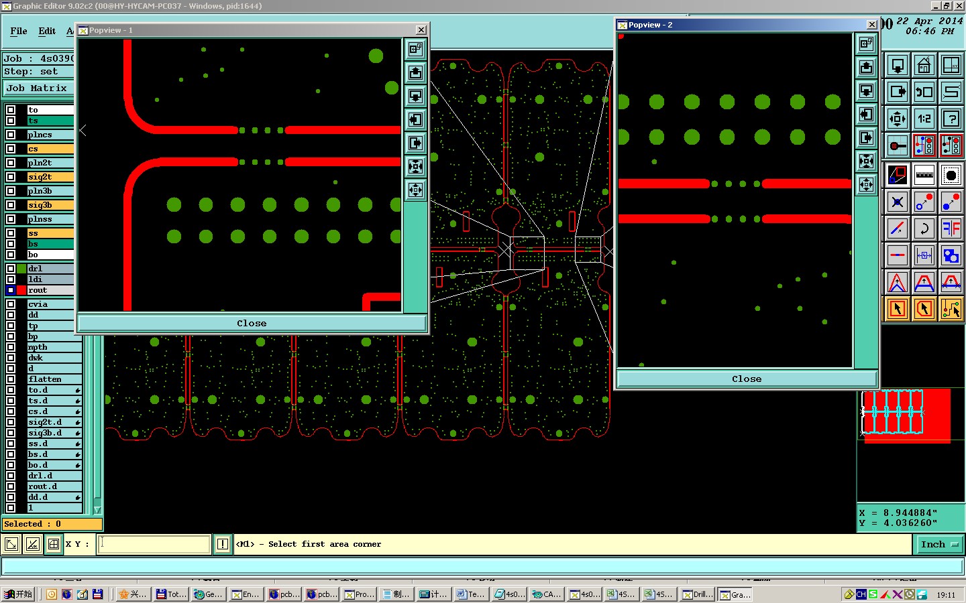The height and width of the screenshot is (603, 966).
Task: Select the 'npth' layer row
Action: (54, 347)
